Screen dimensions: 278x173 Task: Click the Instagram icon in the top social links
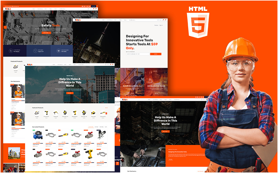click(x=86, y=6)
